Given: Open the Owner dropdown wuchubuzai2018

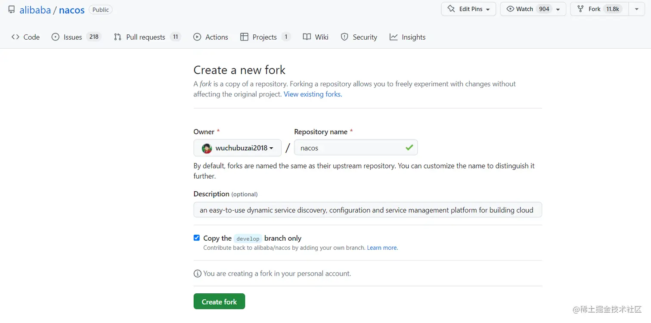Looking at the screenshot, I should pyautogui.click(x=238, y=148).
